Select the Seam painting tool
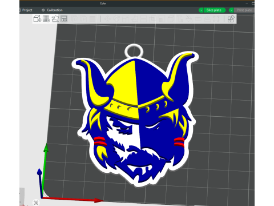This screenshot has height=206, width=274. (x=170, y=19)
